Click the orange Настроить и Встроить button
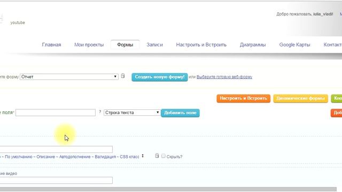Screen dimensions: 342x192 point(244,98)
